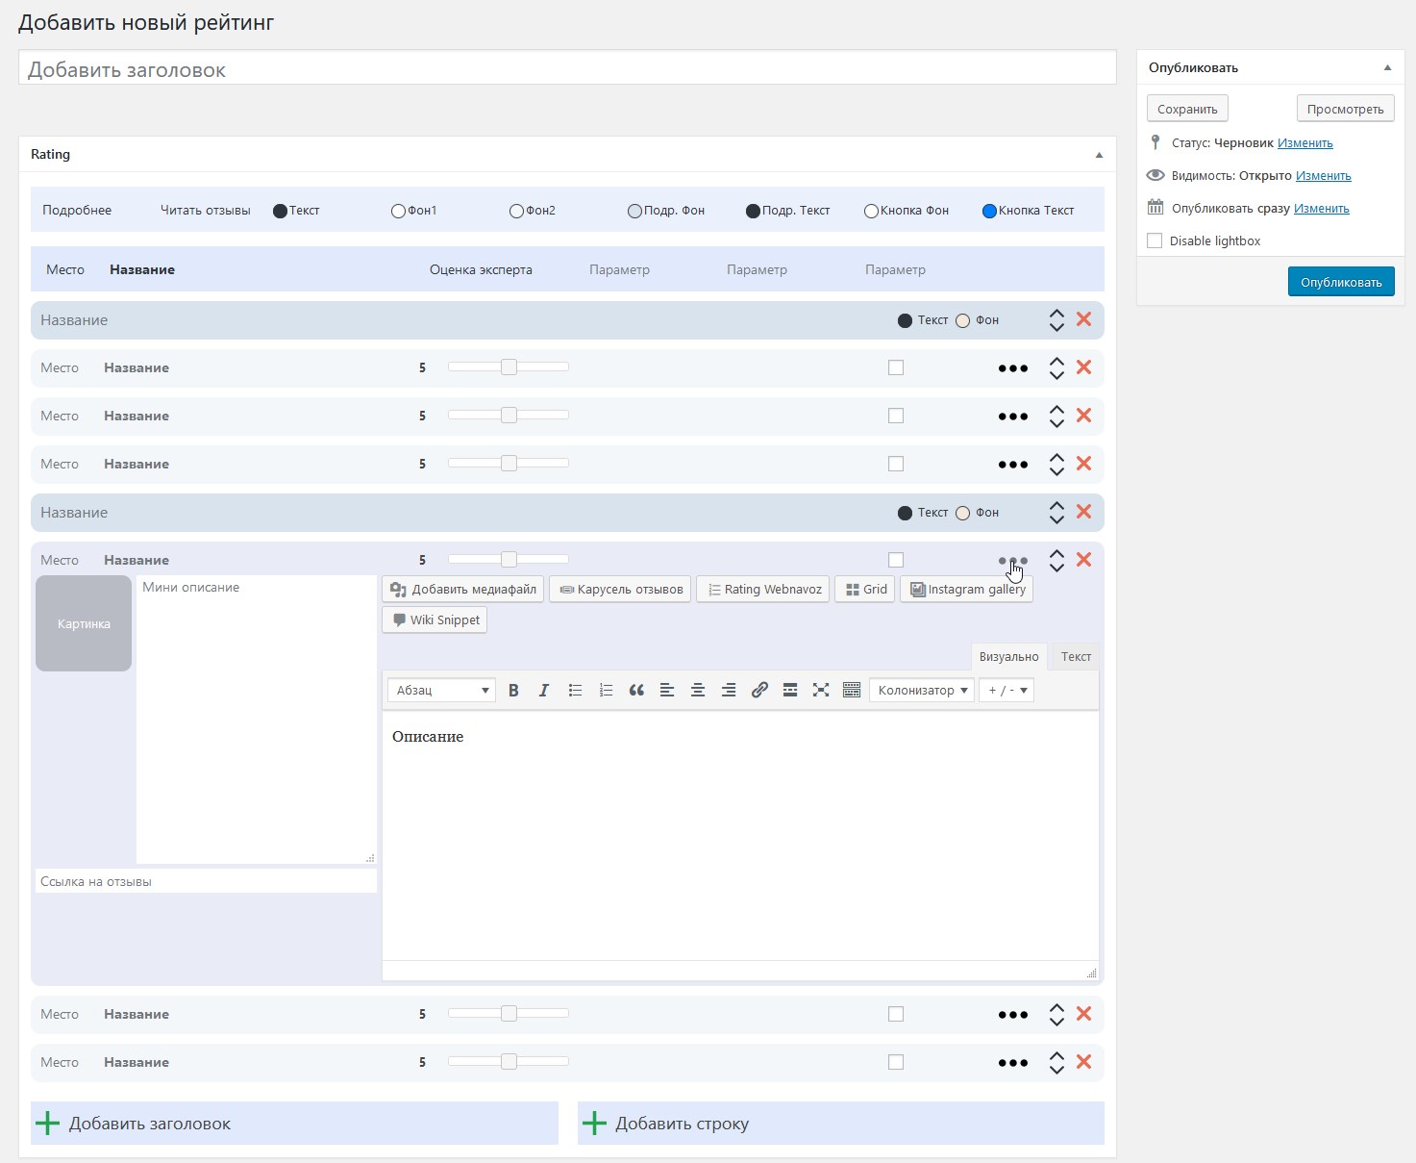1416x1163 pixels.
Task: Click the insert link icon
Action: pos(759,690)
